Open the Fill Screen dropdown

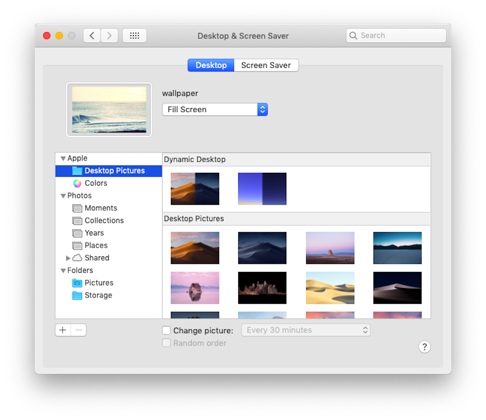(x=215, y=109)
